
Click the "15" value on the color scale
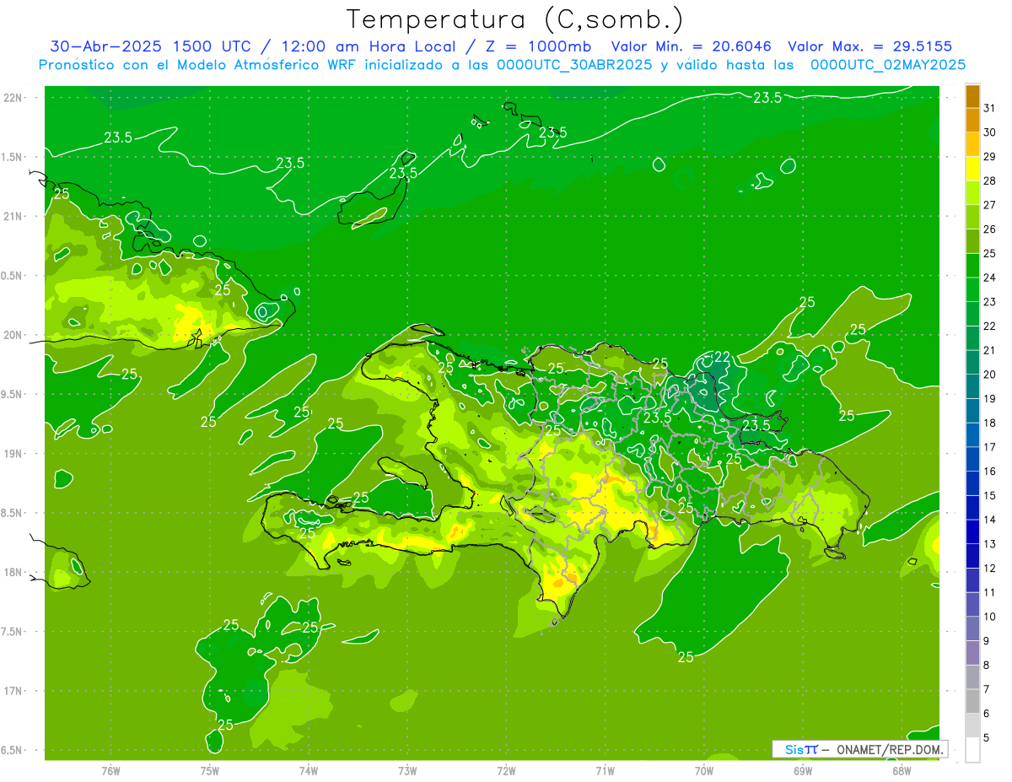pos(990,495)
